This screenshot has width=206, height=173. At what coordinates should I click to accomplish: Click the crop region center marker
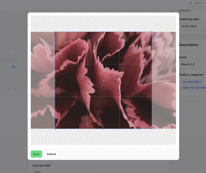(103, 80)
